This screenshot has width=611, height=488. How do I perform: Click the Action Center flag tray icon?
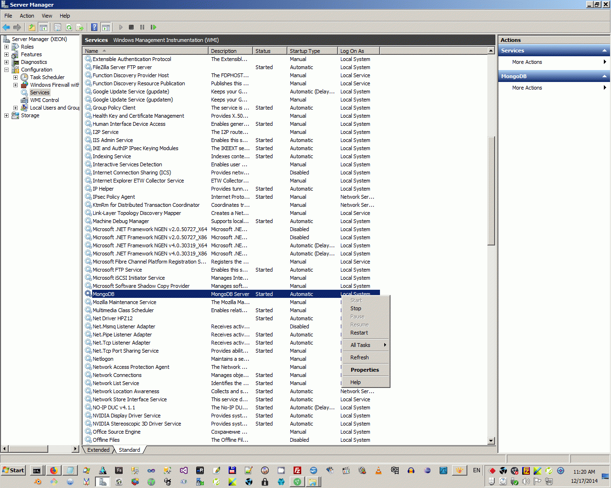pyautogui.click(x=537, y=481)
